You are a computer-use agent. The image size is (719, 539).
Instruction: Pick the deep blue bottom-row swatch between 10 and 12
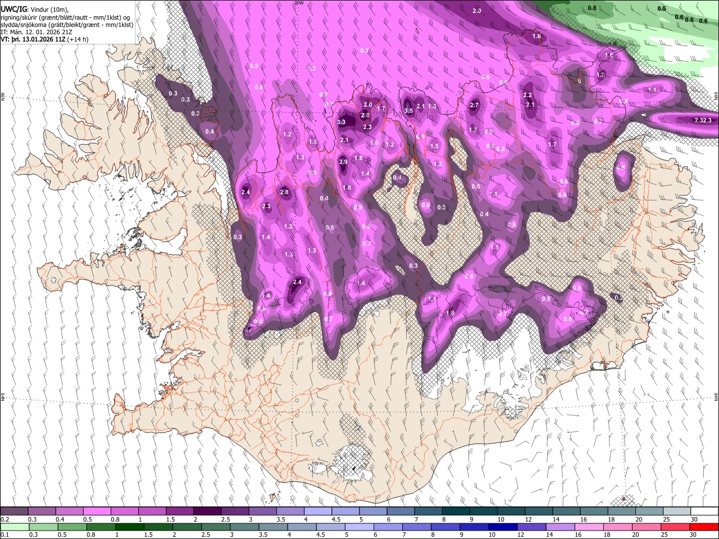coord(502,527)
